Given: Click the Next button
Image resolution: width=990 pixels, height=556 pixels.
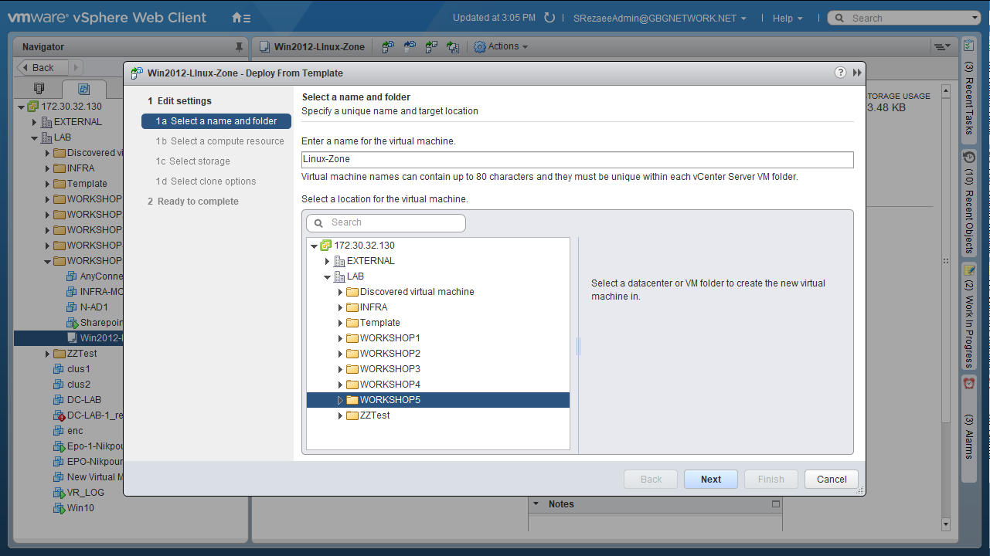Looking at the screenshot, I should 710,480.
